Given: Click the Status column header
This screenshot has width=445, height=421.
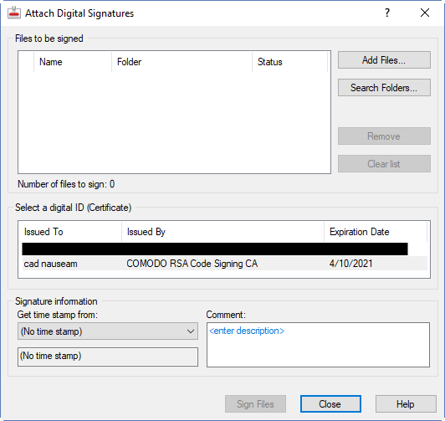Looking at the screenshot, I should tap(289, 62).
